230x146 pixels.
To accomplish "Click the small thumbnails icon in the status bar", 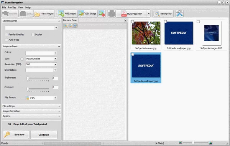I will pyautogui.click(x=180, y=143).
